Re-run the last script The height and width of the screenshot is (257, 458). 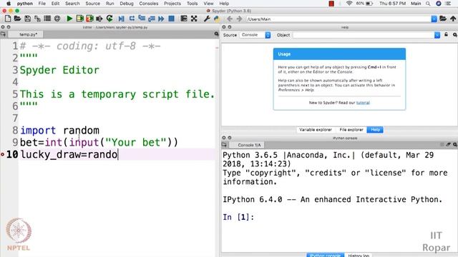coord(109,19)
